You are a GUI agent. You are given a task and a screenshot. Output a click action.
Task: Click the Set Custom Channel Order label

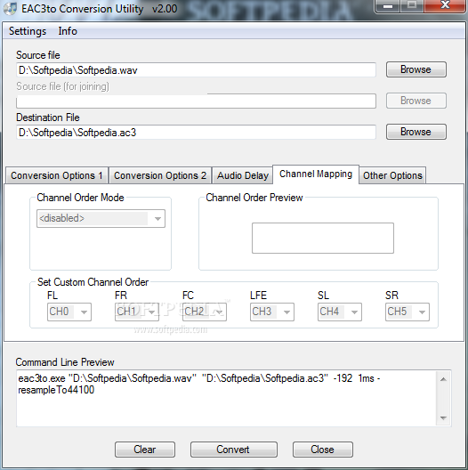pos(93,282)
